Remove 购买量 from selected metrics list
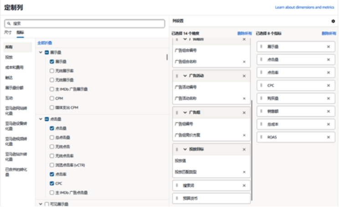 [x=328, y=99]
